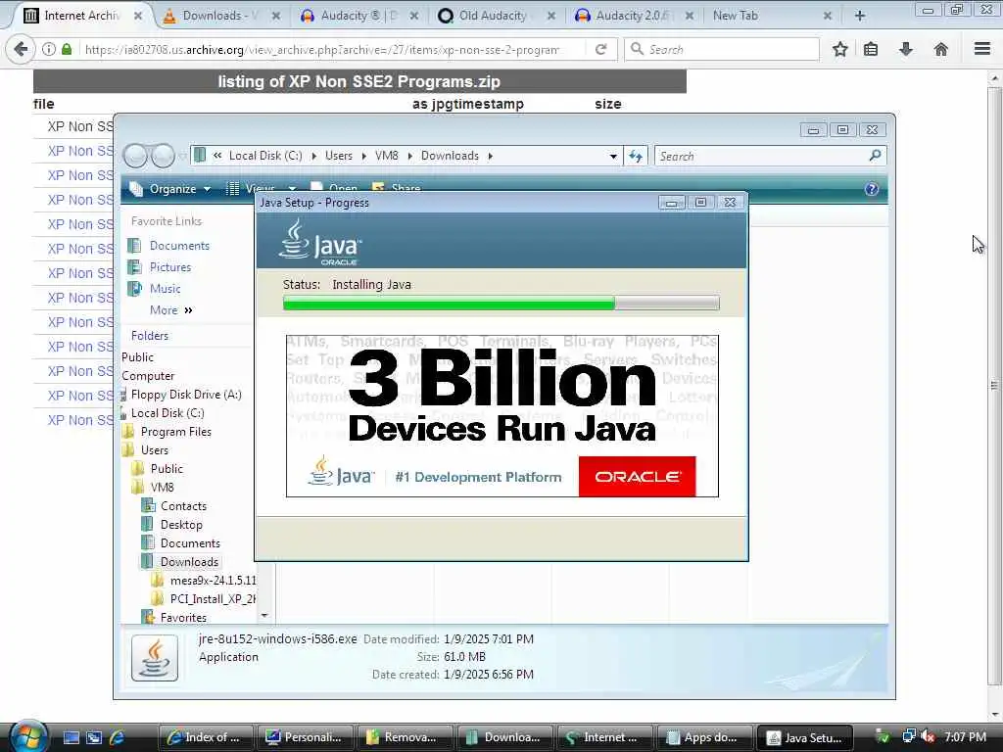
Task: Open Firefox hamburger menu
Action: (x=982, y=49)
